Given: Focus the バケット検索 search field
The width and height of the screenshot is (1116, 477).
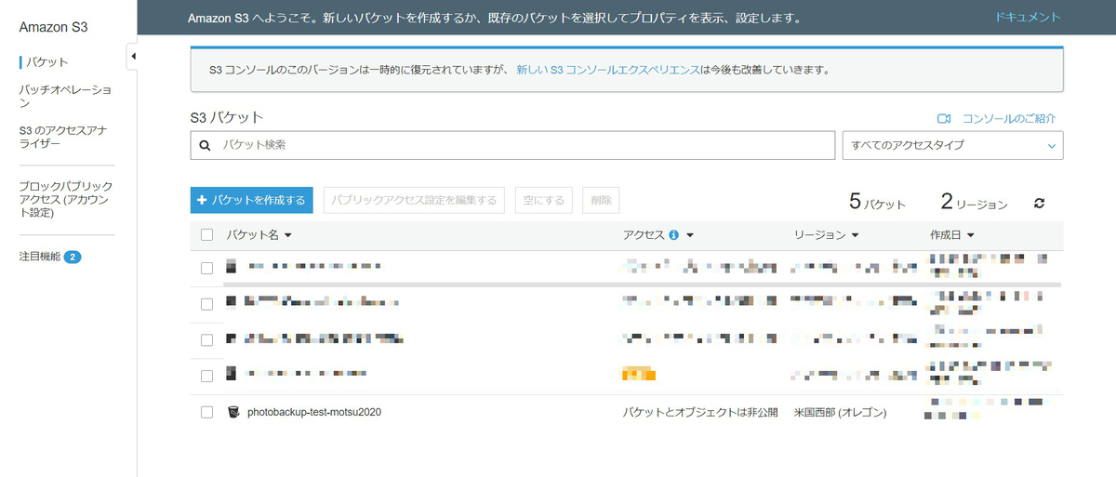Looking at the screenshot, I should click(512, 145).
